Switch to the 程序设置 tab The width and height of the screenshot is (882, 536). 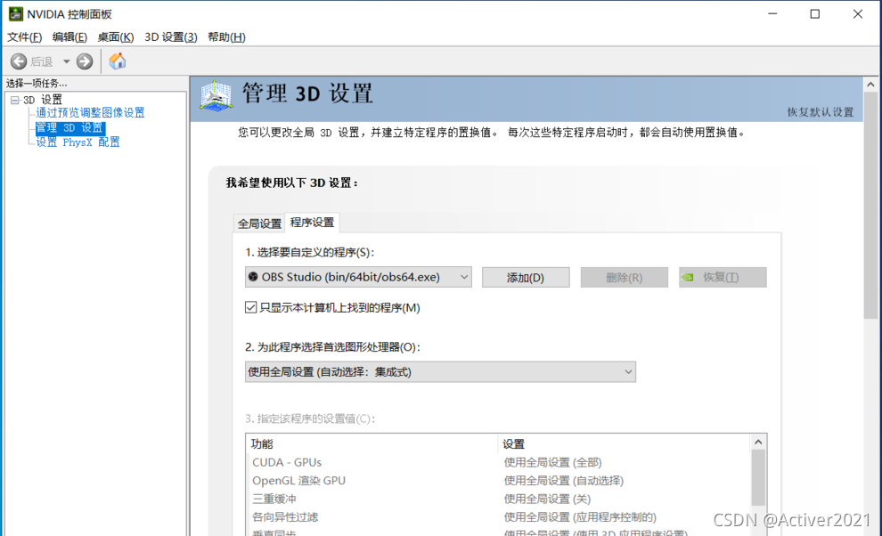(312, 223)
